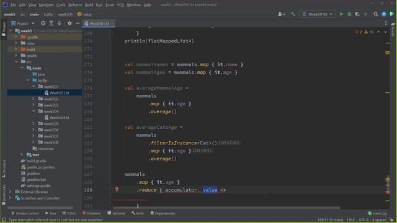Viewport: 397px width, 223px height.
Task: Expand External Libraries node
Action: click(11, 192)
